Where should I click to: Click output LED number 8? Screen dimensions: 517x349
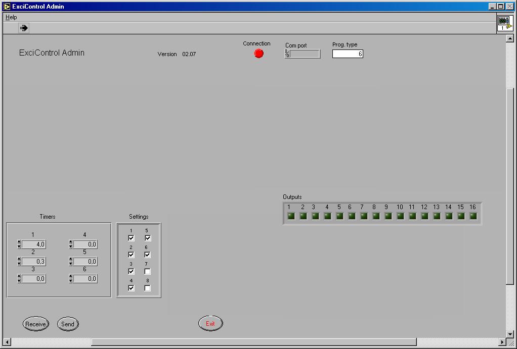[x=376, y=216]
